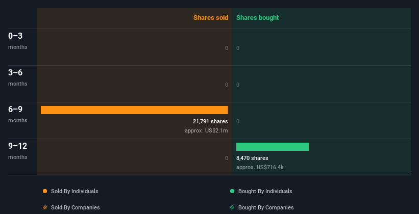The image size is (419, 214).
Task: Click the striped Bought By Companies icon
Action: click(x=232, y=207)
